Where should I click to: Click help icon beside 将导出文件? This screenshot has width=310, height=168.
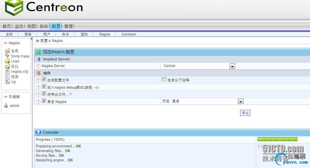pyautogui.click(x=38, y=94)
